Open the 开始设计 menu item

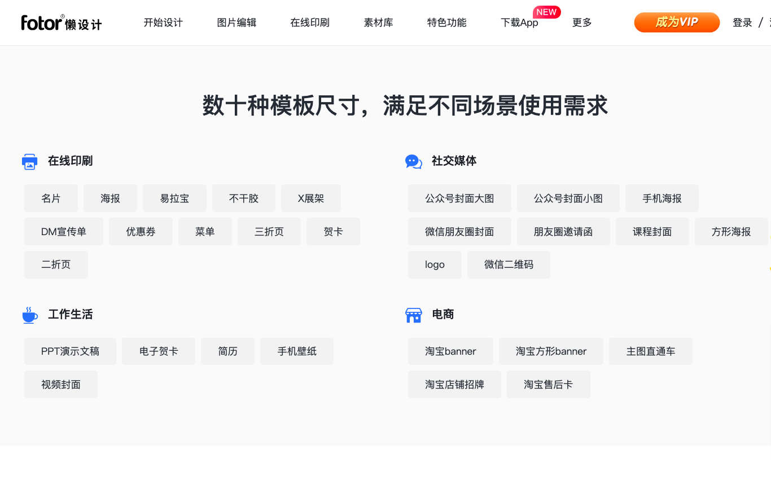163,23
